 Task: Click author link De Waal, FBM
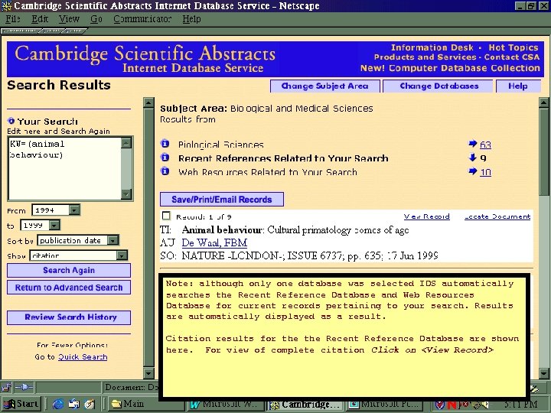click(x=214, y=242)
